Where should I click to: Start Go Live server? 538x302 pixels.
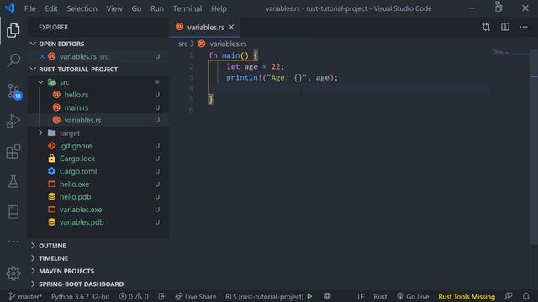point(413,296)
